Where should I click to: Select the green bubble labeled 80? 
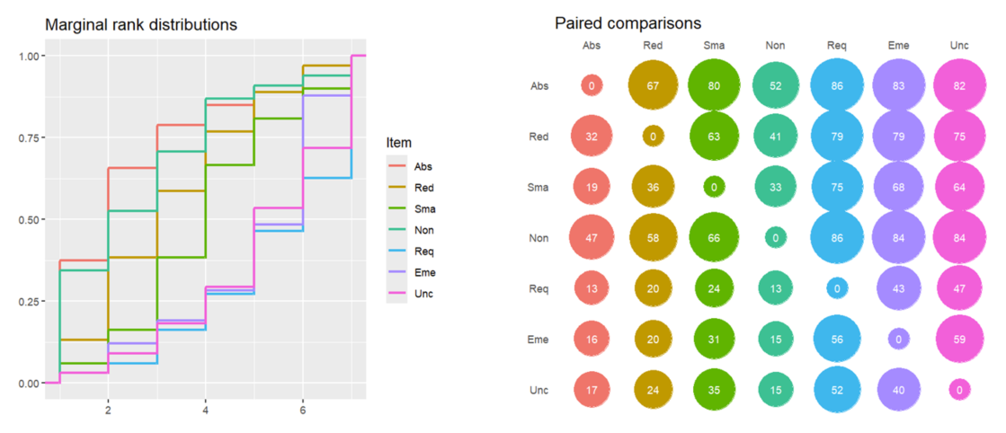point(715,85)
